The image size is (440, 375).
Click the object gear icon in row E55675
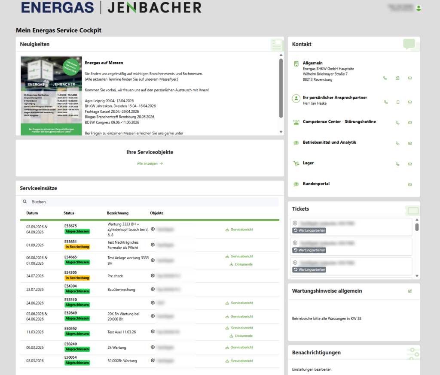(153, 229)
